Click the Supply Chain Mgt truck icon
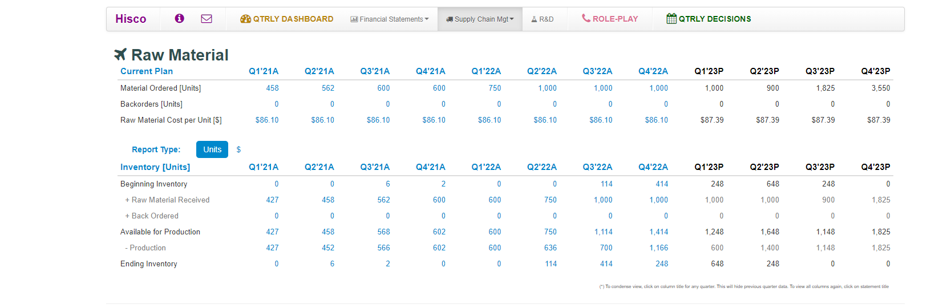The height and width of the screenshot is (308, 943). [450, 19]
